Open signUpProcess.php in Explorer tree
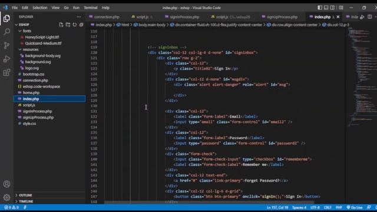 38,117
